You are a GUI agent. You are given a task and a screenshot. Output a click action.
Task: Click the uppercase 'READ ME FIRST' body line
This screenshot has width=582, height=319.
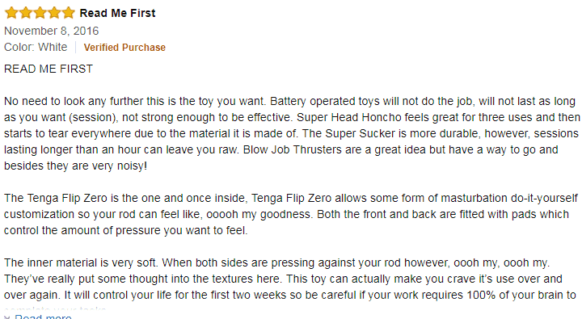click(x=48, y=69)
